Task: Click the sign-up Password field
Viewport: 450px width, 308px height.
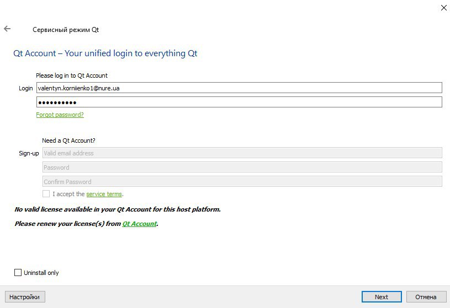Action: tap(242, 167)
